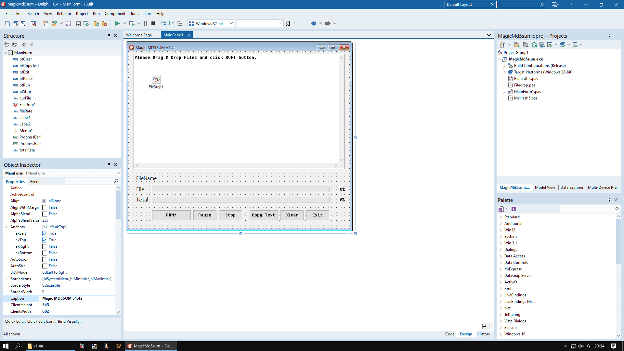Click the Save All toolbar icon
624x351 pixels.
[x=78, y=23]
